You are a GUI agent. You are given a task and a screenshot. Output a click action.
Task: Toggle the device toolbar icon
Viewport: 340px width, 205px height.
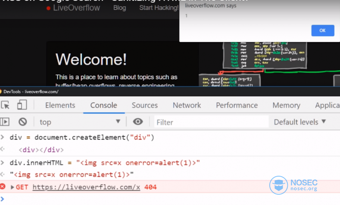(x=22, y=105)
